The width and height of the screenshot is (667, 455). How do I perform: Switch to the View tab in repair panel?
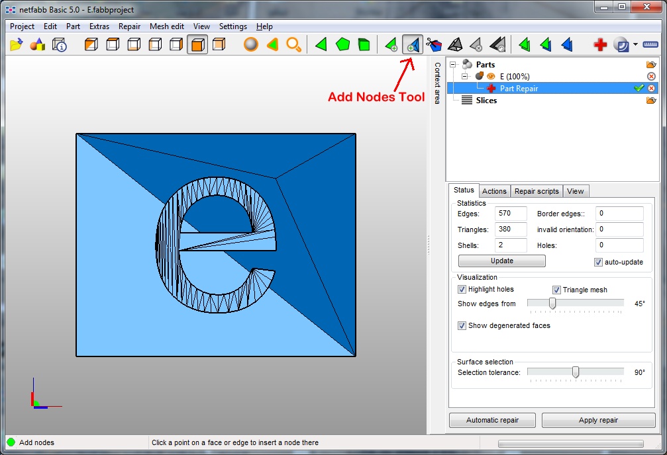(575, 191)
